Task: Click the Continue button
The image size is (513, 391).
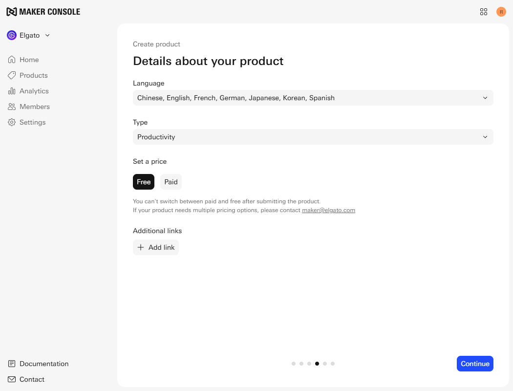Action: click(475, 364)
